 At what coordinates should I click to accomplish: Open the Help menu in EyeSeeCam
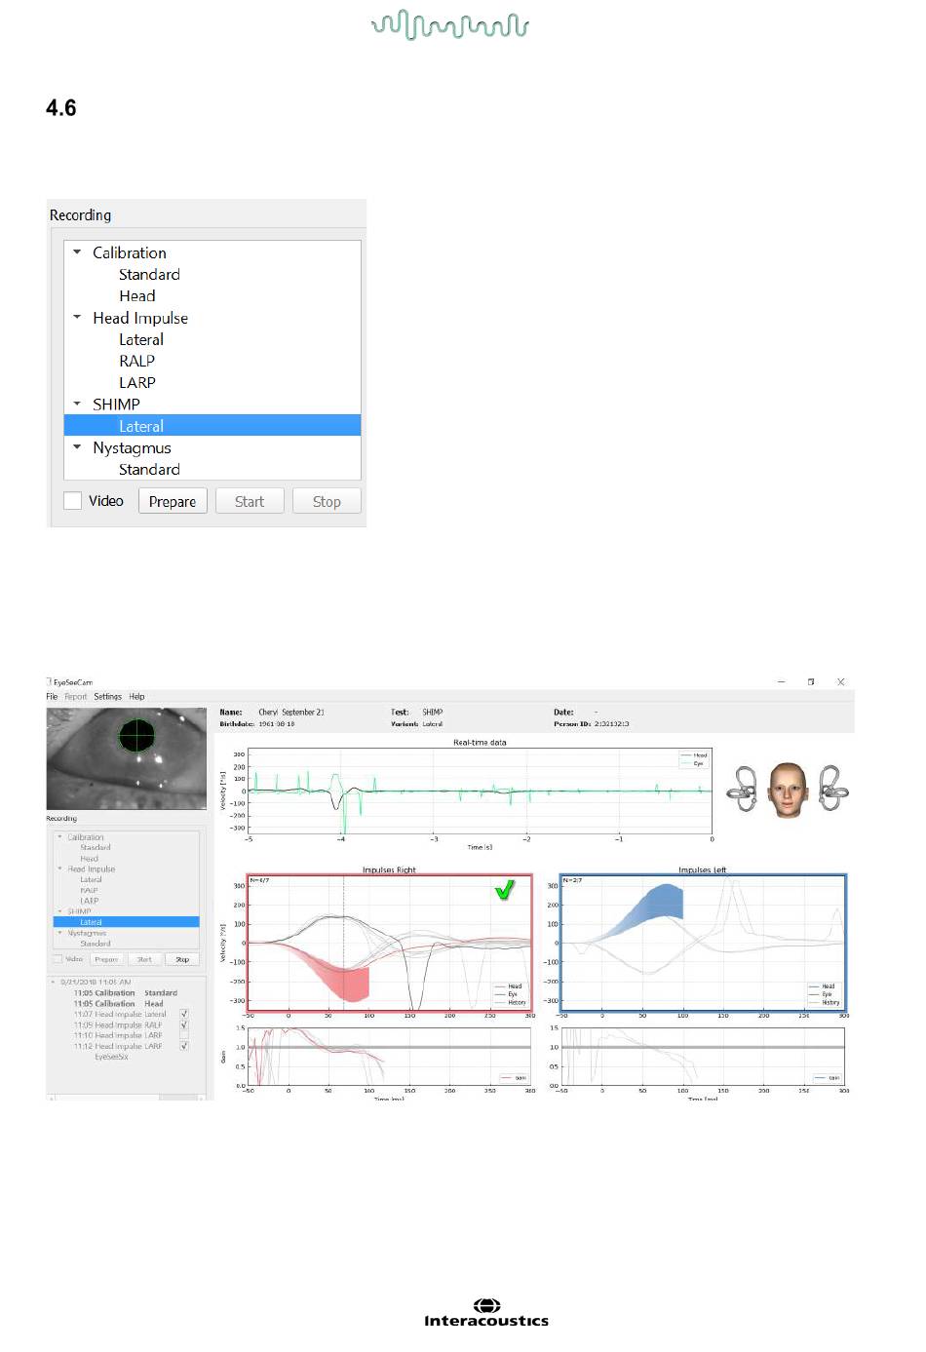pos(136,696)
